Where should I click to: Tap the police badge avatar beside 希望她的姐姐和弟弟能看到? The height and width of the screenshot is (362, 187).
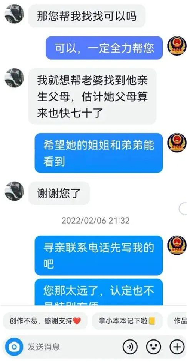pyautogui.click(x=177, y=143)
